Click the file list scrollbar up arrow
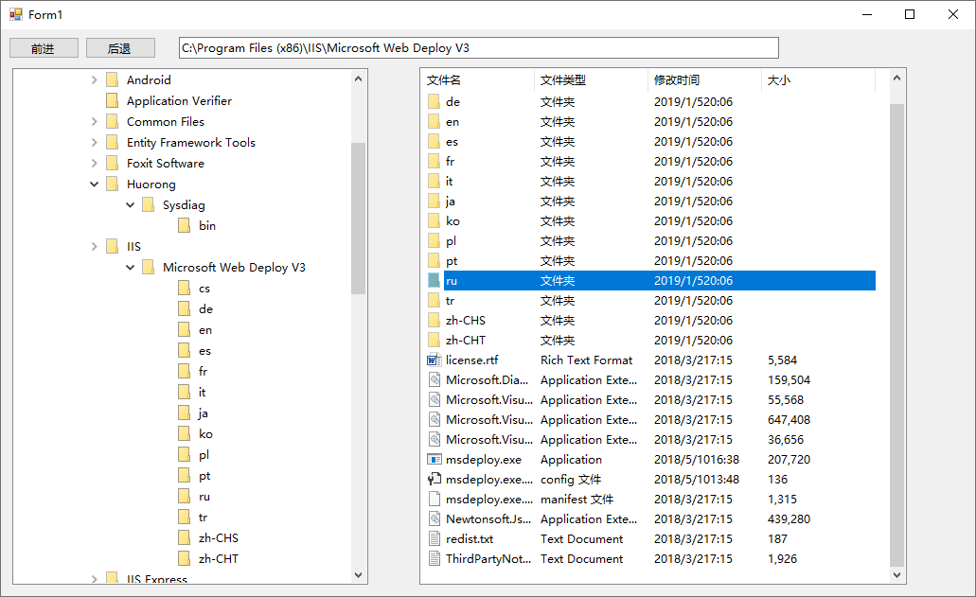 896,79
